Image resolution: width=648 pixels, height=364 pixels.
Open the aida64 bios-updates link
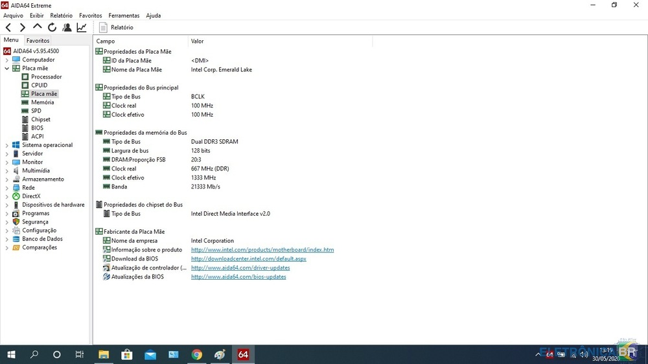[238, 277]
